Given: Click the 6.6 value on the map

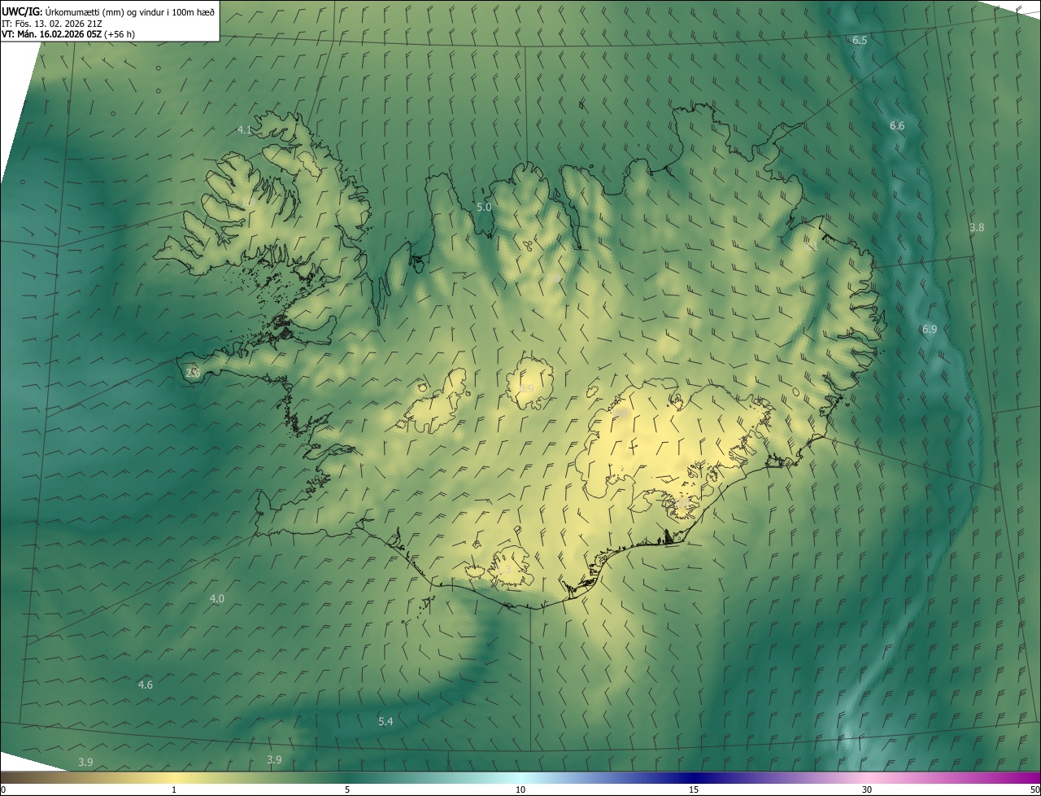Looking at the screenshot, I should [x=897, y=125].
